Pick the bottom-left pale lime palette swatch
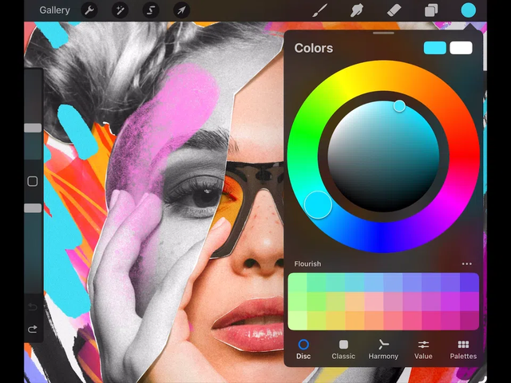Viewport: 511px width, 383px height. pyautogui.click(x=298, y=321)
